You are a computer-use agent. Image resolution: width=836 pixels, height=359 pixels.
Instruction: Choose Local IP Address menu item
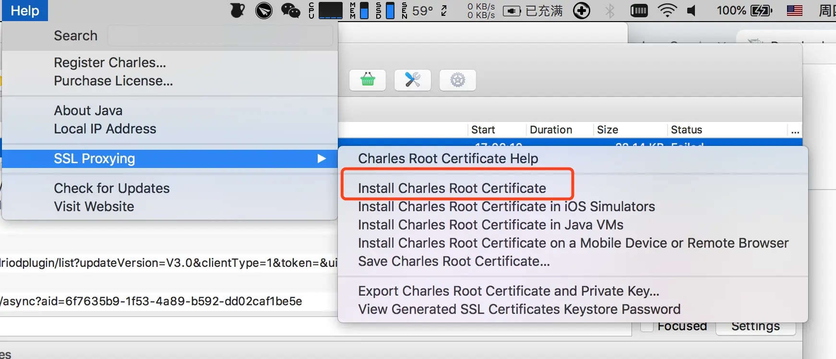tap(170, 129)
